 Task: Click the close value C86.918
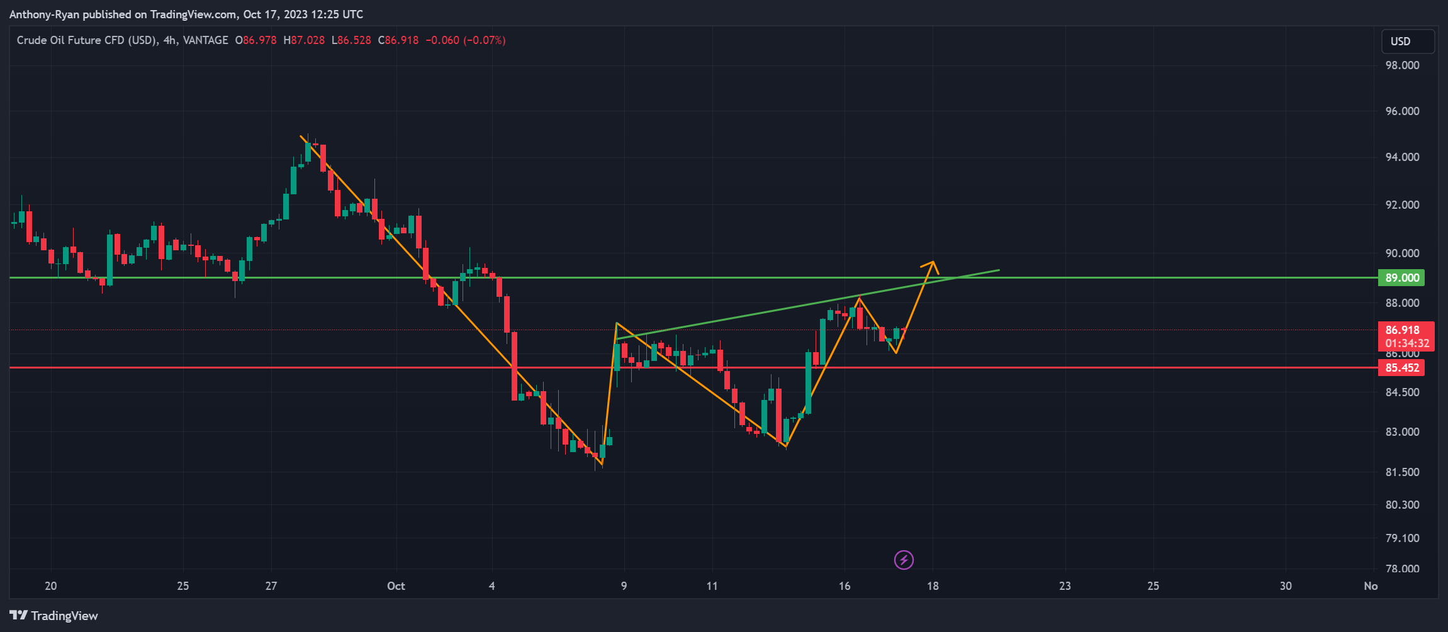pos(398,40)
